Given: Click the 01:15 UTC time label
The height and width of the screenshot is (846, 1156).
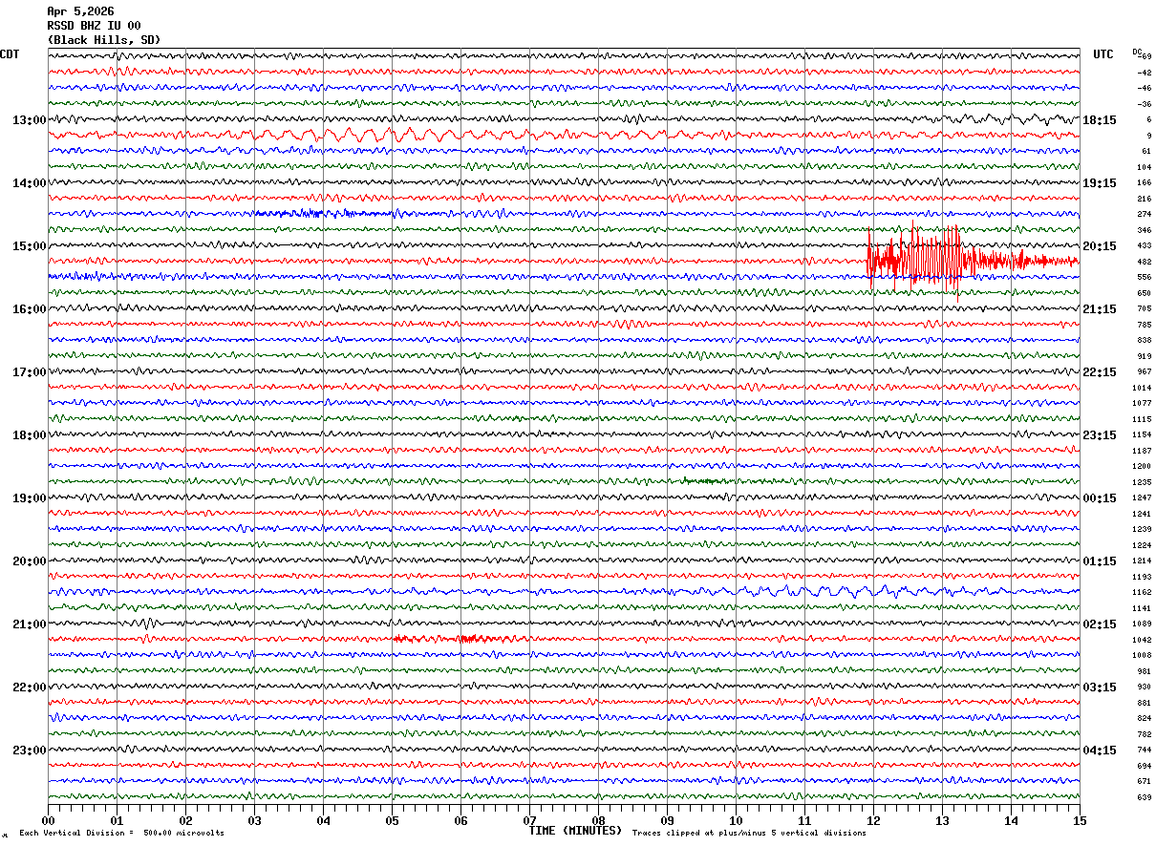Looking at the screenshot, I should (1100, 561).
